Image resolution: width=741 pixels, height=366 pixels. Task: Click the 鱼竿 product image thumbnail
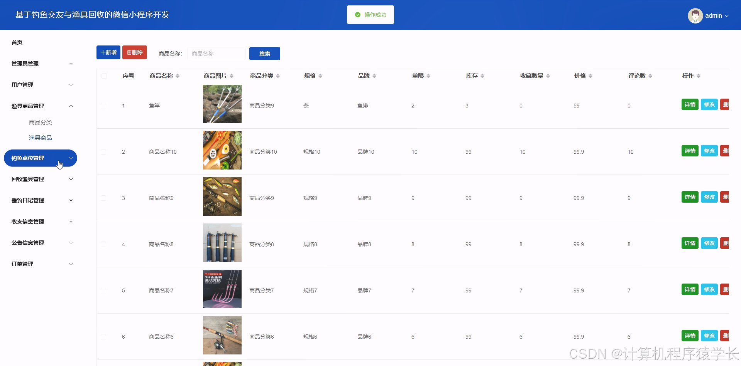click(222, 104)
